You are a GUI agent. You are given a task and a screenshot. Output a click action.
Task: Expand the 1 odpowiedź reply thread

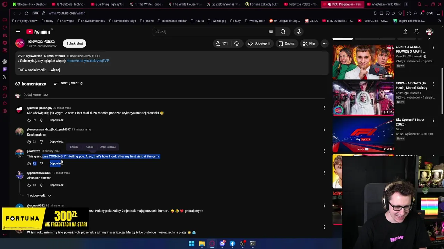click(39, 195)
